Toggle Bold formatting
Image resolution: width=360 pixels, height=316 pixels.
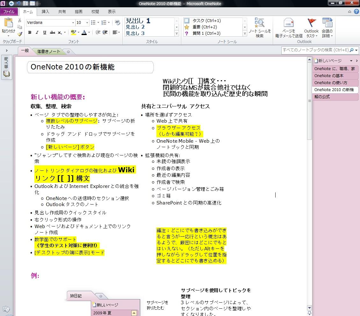(x=30, y=32)
